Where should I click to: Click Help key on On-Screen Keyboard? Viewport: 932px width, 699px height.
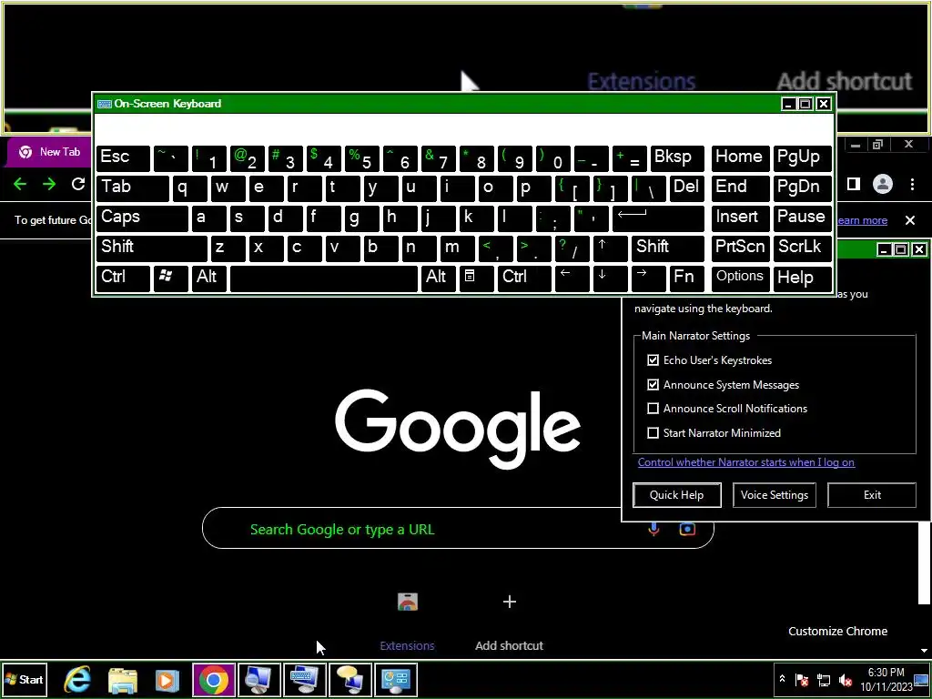coord(803,279)
